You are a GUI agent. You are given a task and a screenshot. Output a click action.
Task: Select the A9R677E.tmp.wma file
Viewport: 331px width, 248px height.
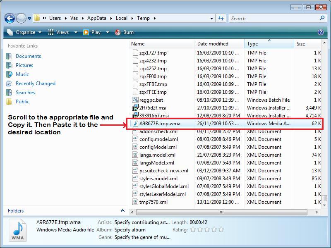[x=160, y=124]
